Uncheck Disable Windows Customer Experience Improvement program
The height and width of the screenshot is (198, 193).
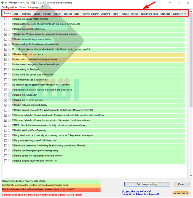[x=6, y=34]
